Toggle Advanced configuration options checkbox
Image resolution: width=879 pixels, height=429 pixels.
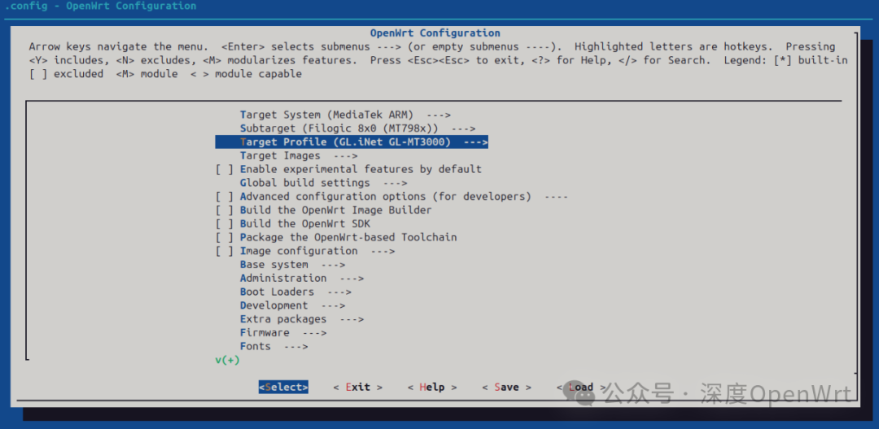(225, 197)
